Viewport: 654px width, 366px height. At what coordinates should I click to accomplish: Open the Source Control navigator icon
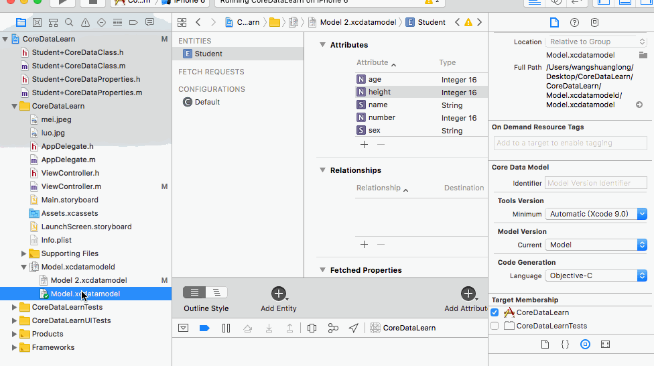[x=37, y=23]
